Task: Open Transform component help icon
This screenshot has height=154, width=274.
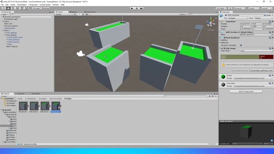Action: pos(270,21)
